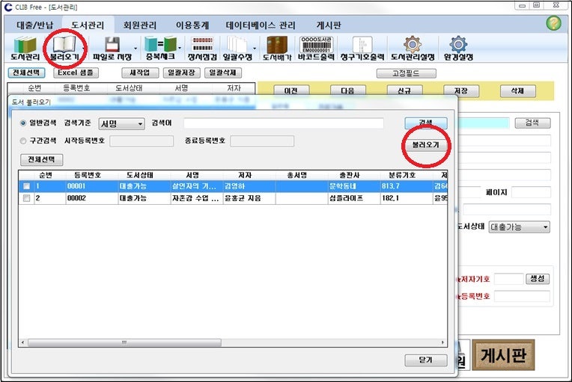Click the 게시판 banner image

click(x=503, y=354)
